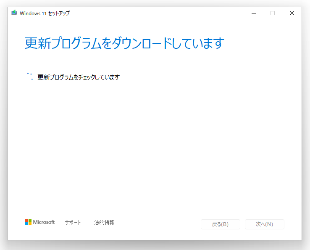Click the 更新プログラムをチェックしています status text

click(79, 77)
